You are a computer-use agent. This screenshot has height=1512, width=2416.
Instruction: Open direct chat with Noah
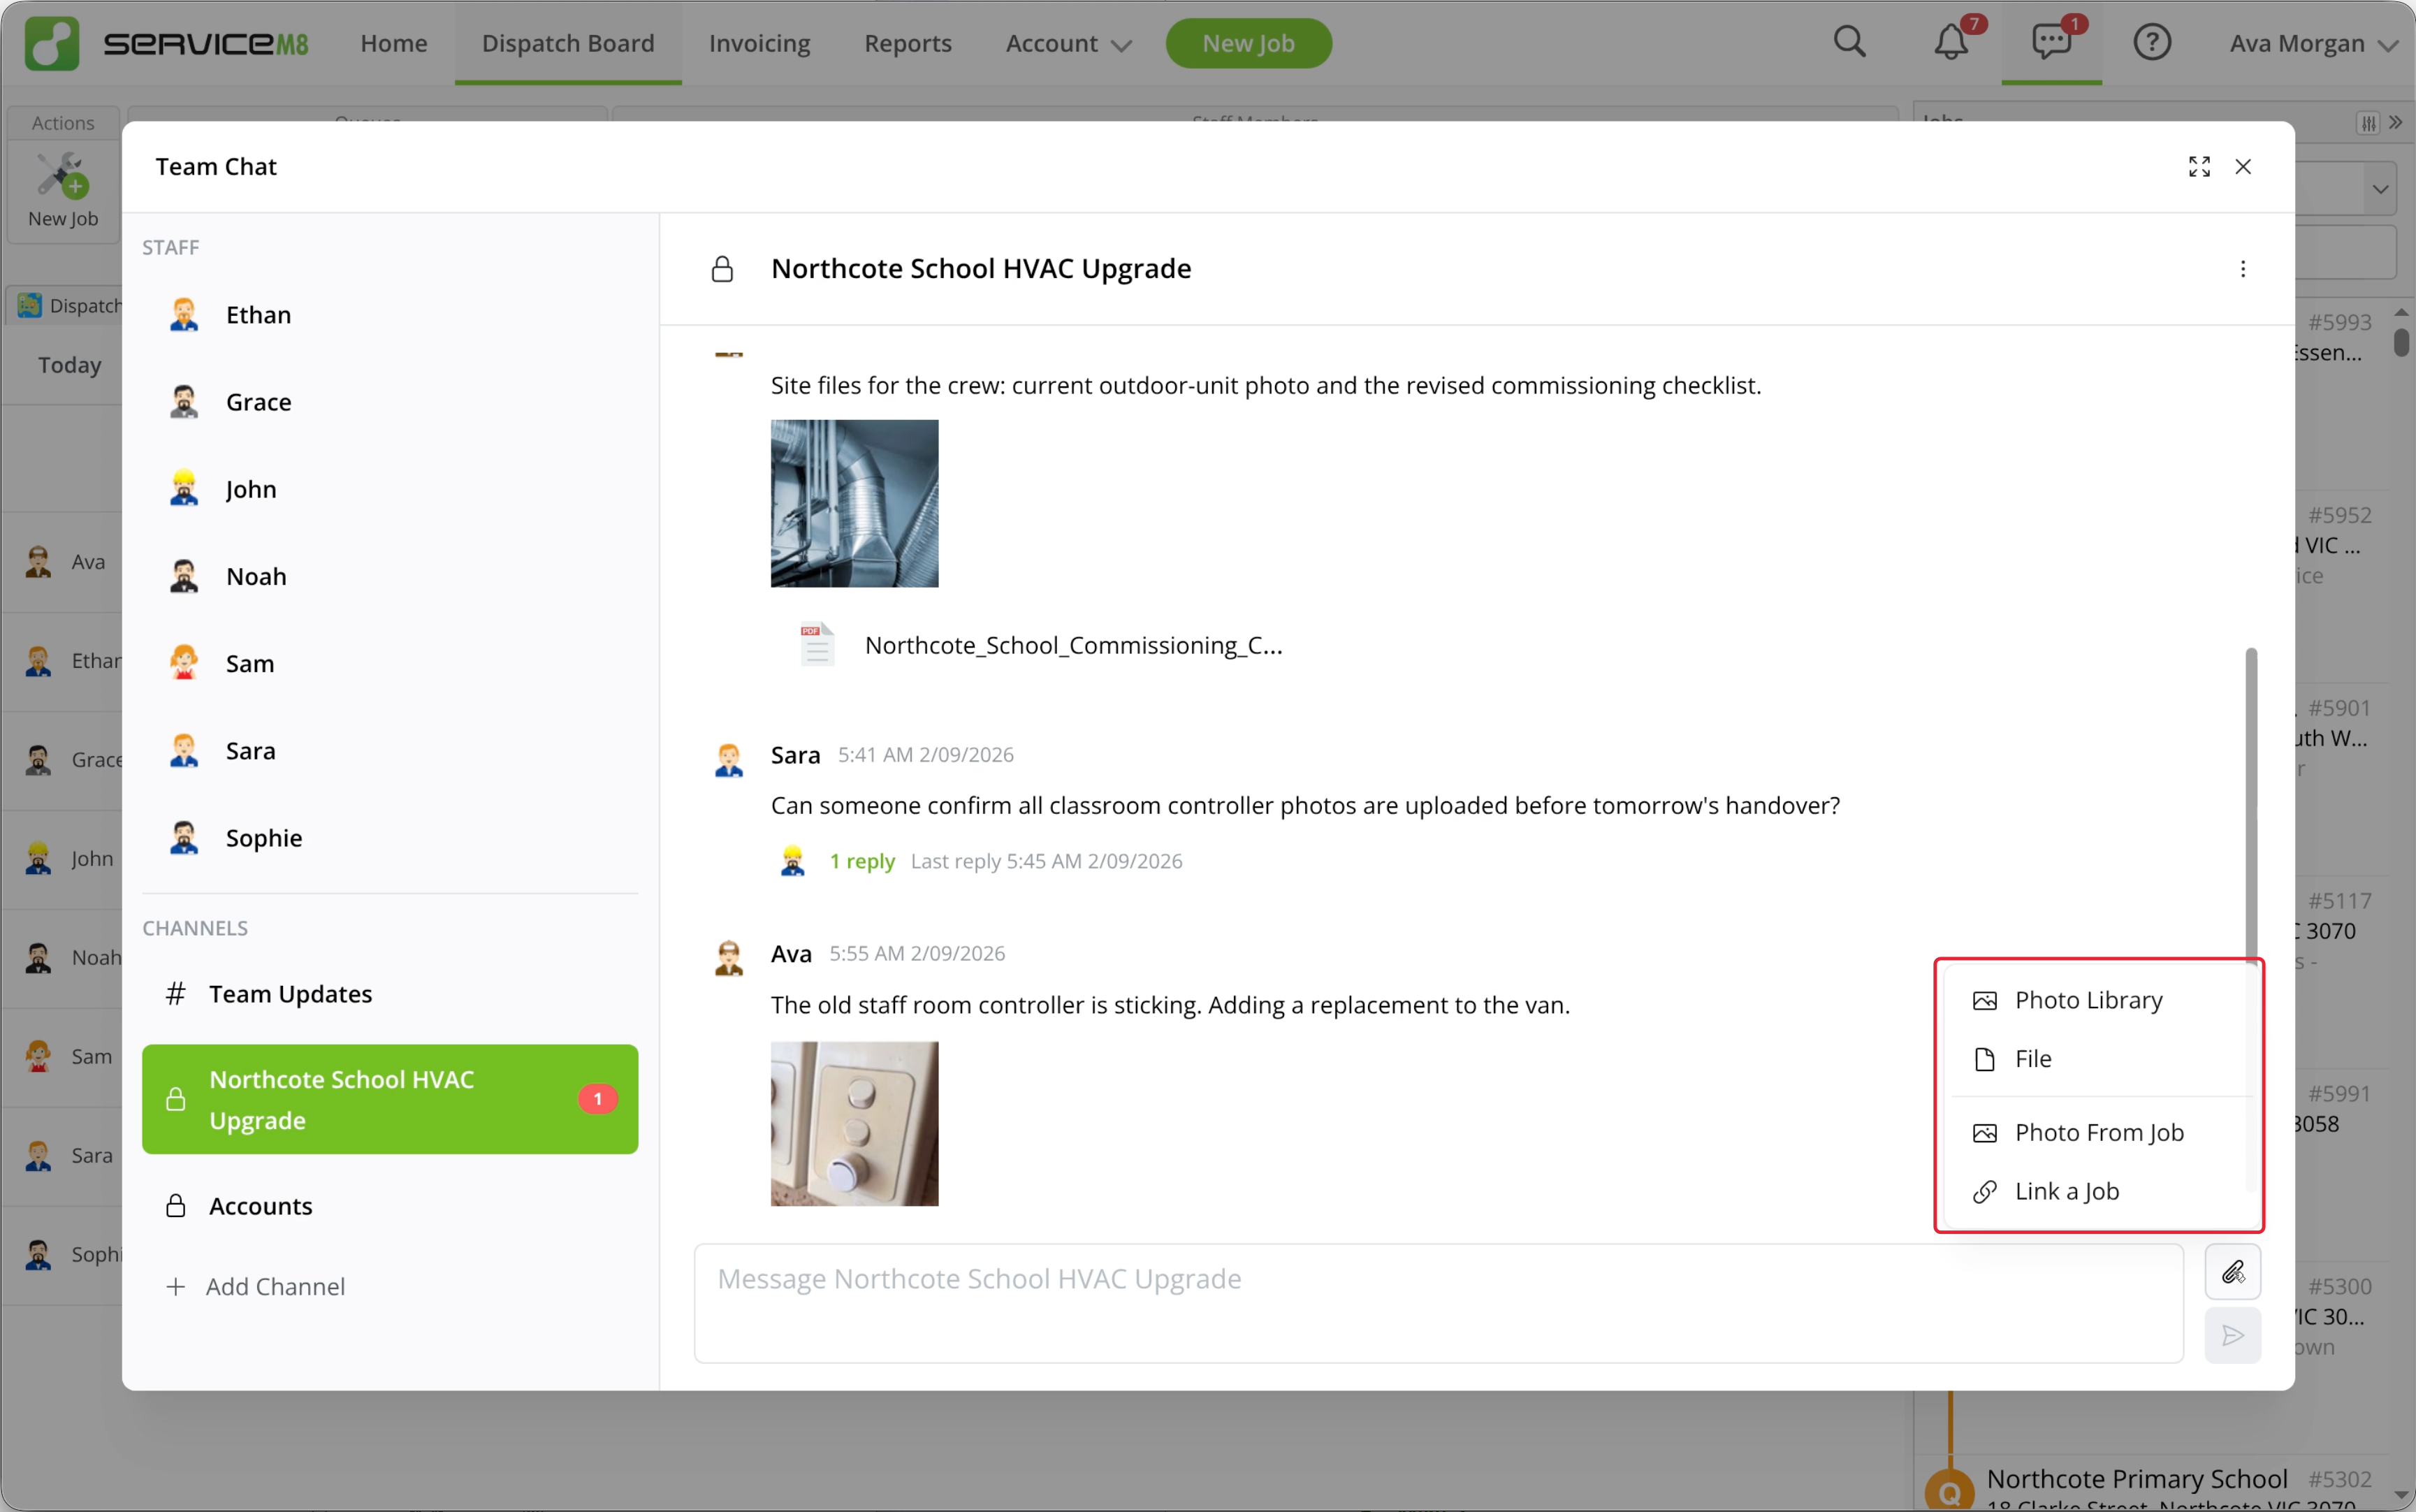[390, 576]
